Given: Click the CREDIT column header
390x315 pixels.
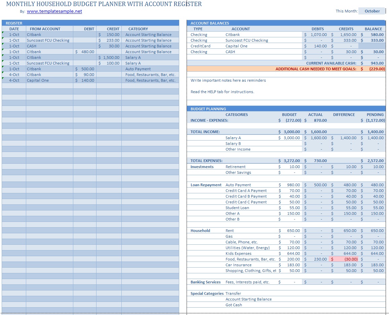Looking at the screenshot, I should pyautogui.click(x=113, y=29).
